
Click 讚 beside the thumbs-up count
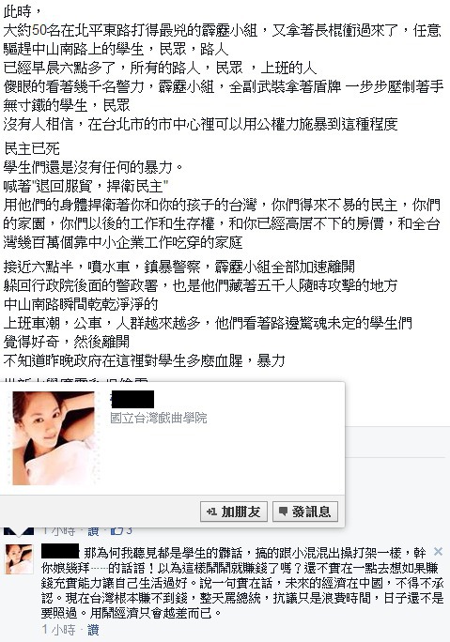coord(93,530)
